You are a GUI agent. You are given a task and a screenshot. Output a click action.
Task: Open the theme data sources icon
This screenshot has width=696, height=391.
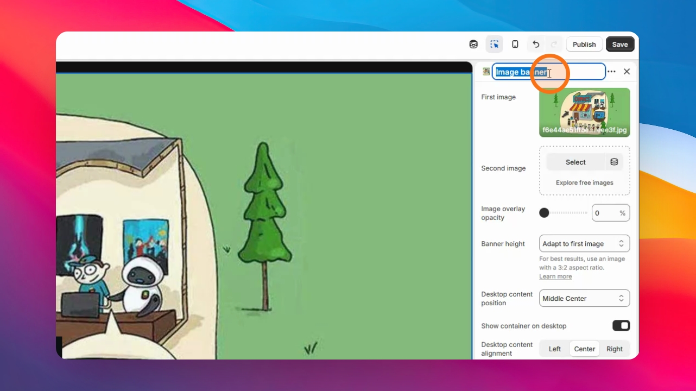point(473,45)
